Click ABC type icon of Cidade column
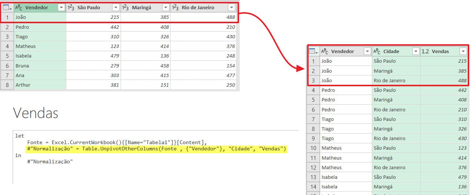 (x=377, y=51)
